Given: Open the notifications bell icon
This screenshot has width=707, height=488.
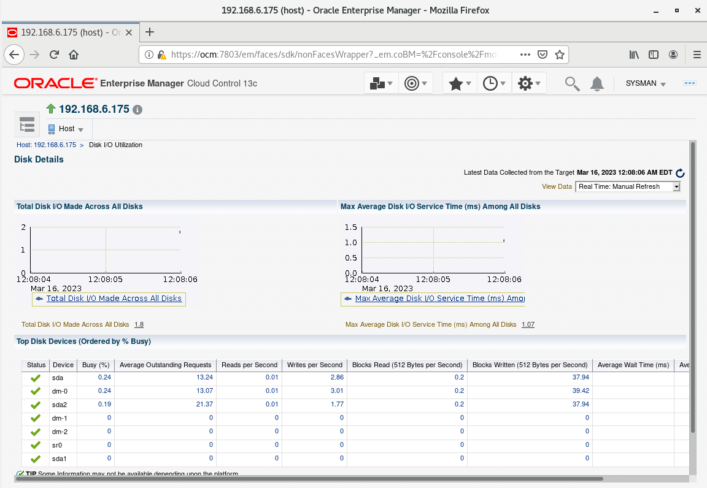Looking at the screenshot, I should pyautogui.click(x=597, y=83).
